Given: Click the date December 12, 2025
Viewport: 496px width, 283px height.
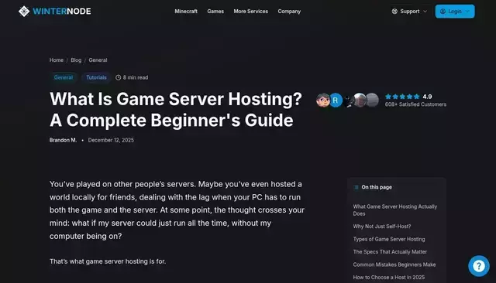Looking at the screenshot, I should [x=111, y=140].
